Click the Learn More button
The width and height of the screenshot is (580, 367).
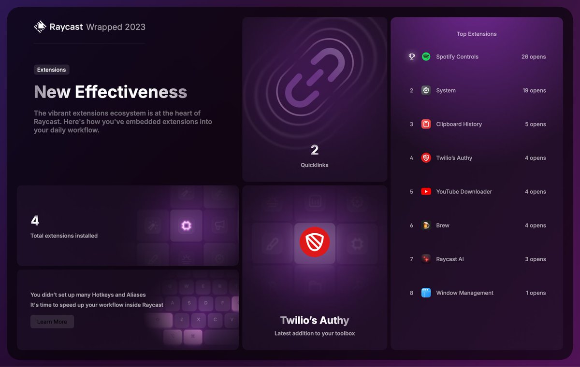52,322
